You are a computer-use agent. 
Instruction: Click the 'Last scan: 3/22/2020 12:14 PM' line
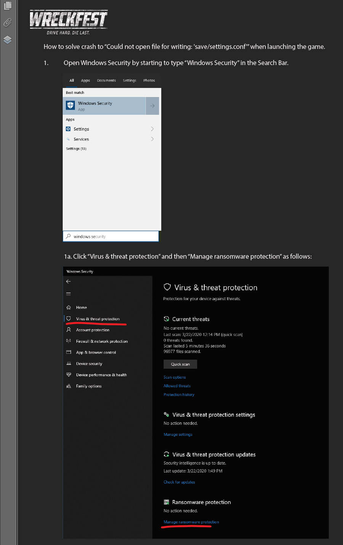tap(203, 335)
